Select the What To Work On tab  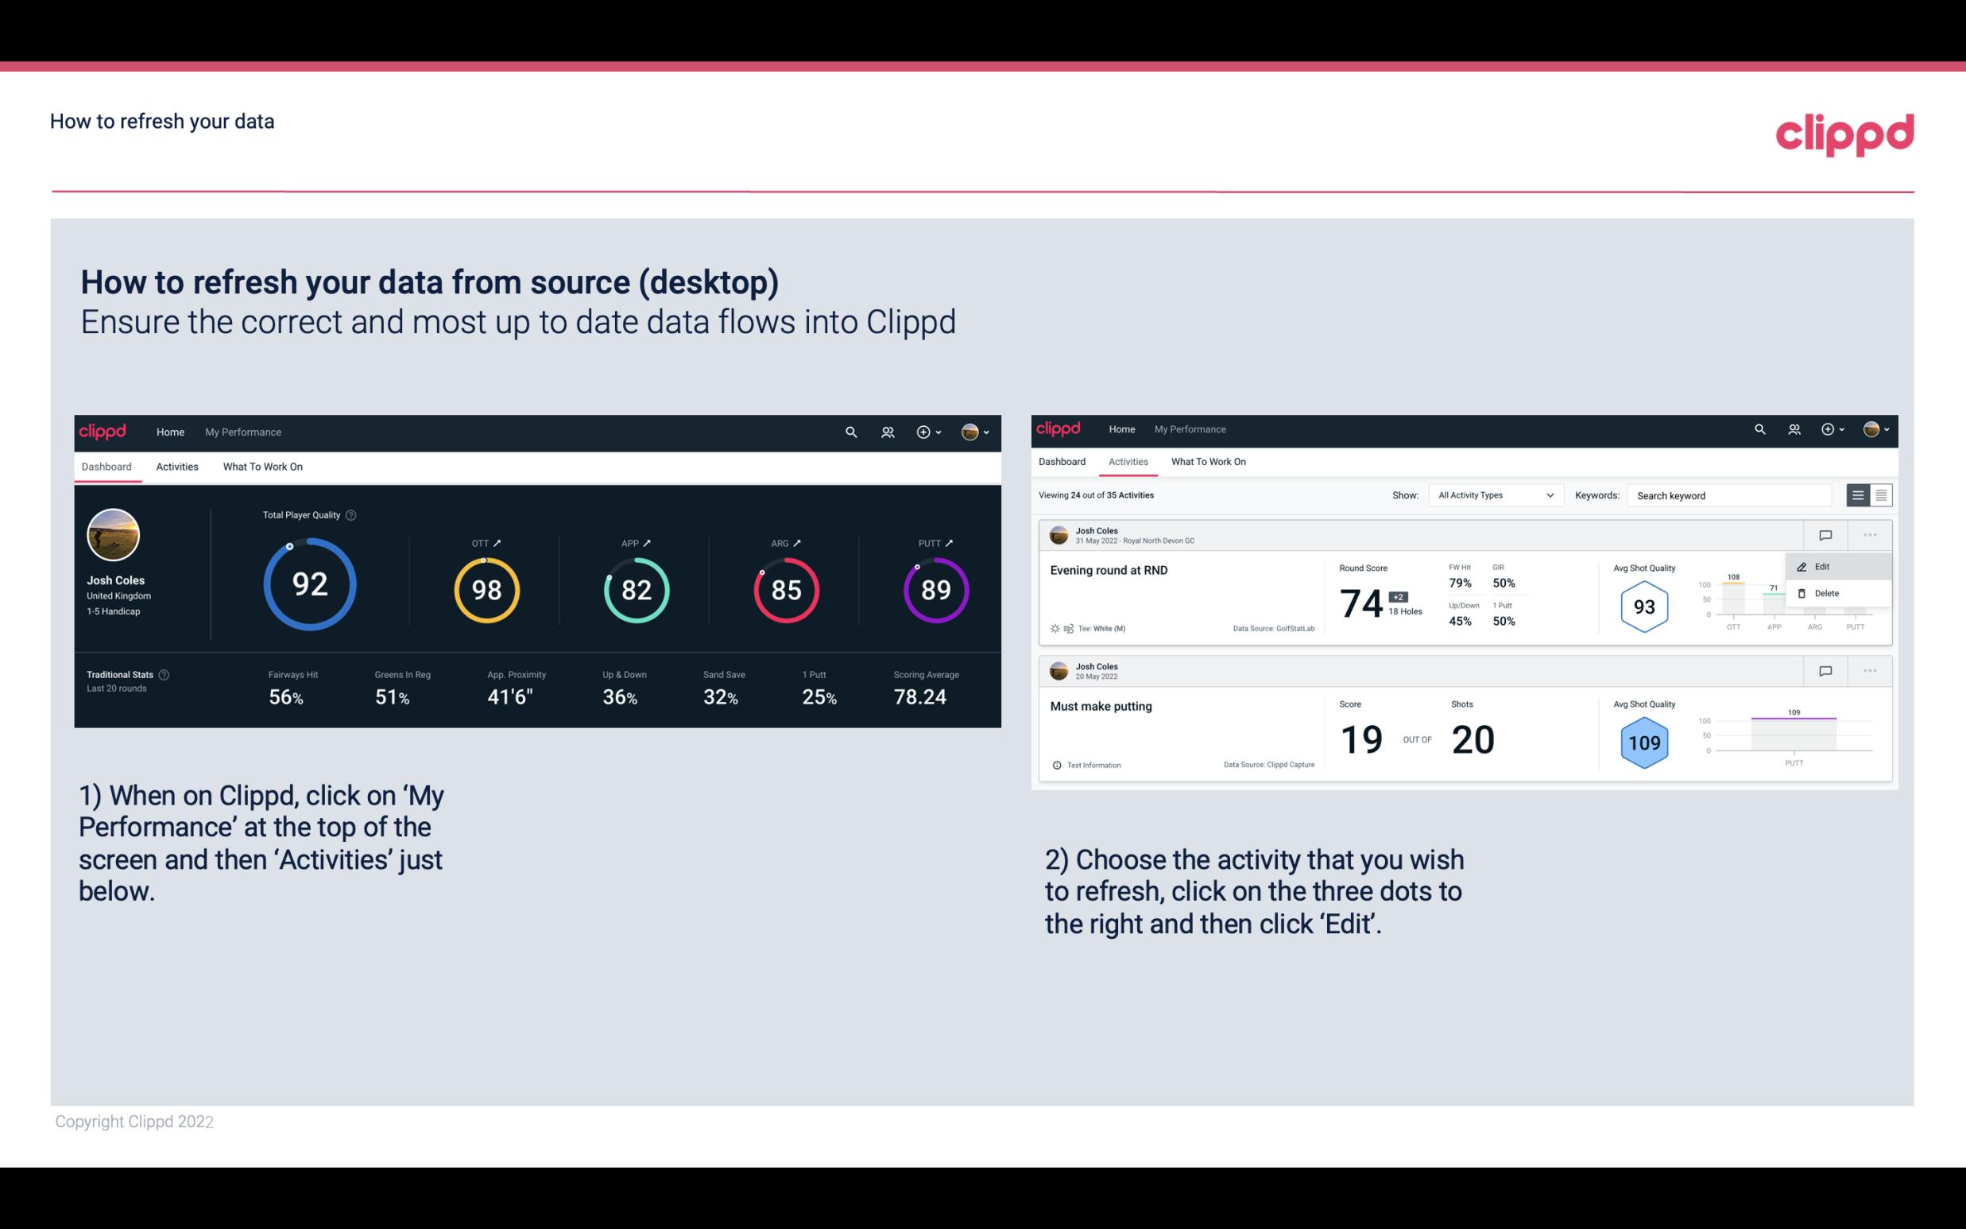tap(261, 466)
